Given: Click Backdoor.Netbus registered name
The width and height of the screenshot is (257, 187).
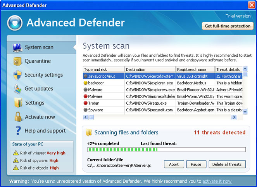Looking at the screenshot, I should (195, 83).
